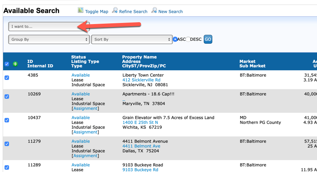Click Available status link for listing 11279

[81, 141]
